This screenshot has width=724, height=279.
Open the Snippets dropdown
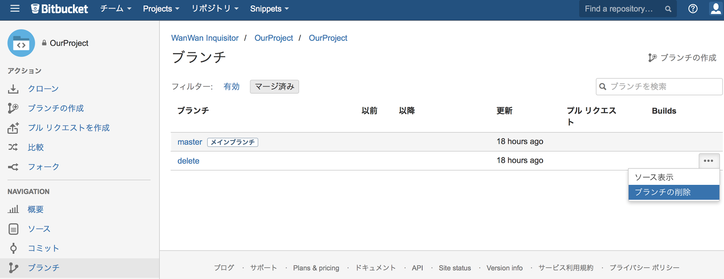point(269,9)
